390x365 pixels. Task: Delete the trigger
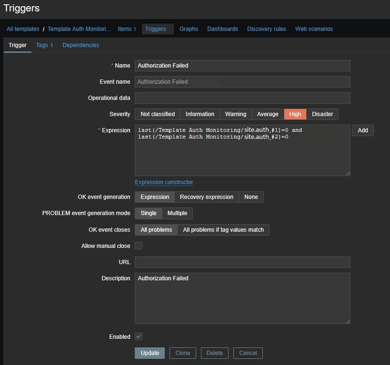[x=214, y=353]
